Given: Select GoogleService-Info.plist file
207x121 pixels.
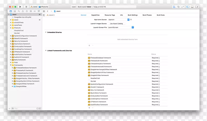Looking at the screenshot, I should (x=23, y=17).
